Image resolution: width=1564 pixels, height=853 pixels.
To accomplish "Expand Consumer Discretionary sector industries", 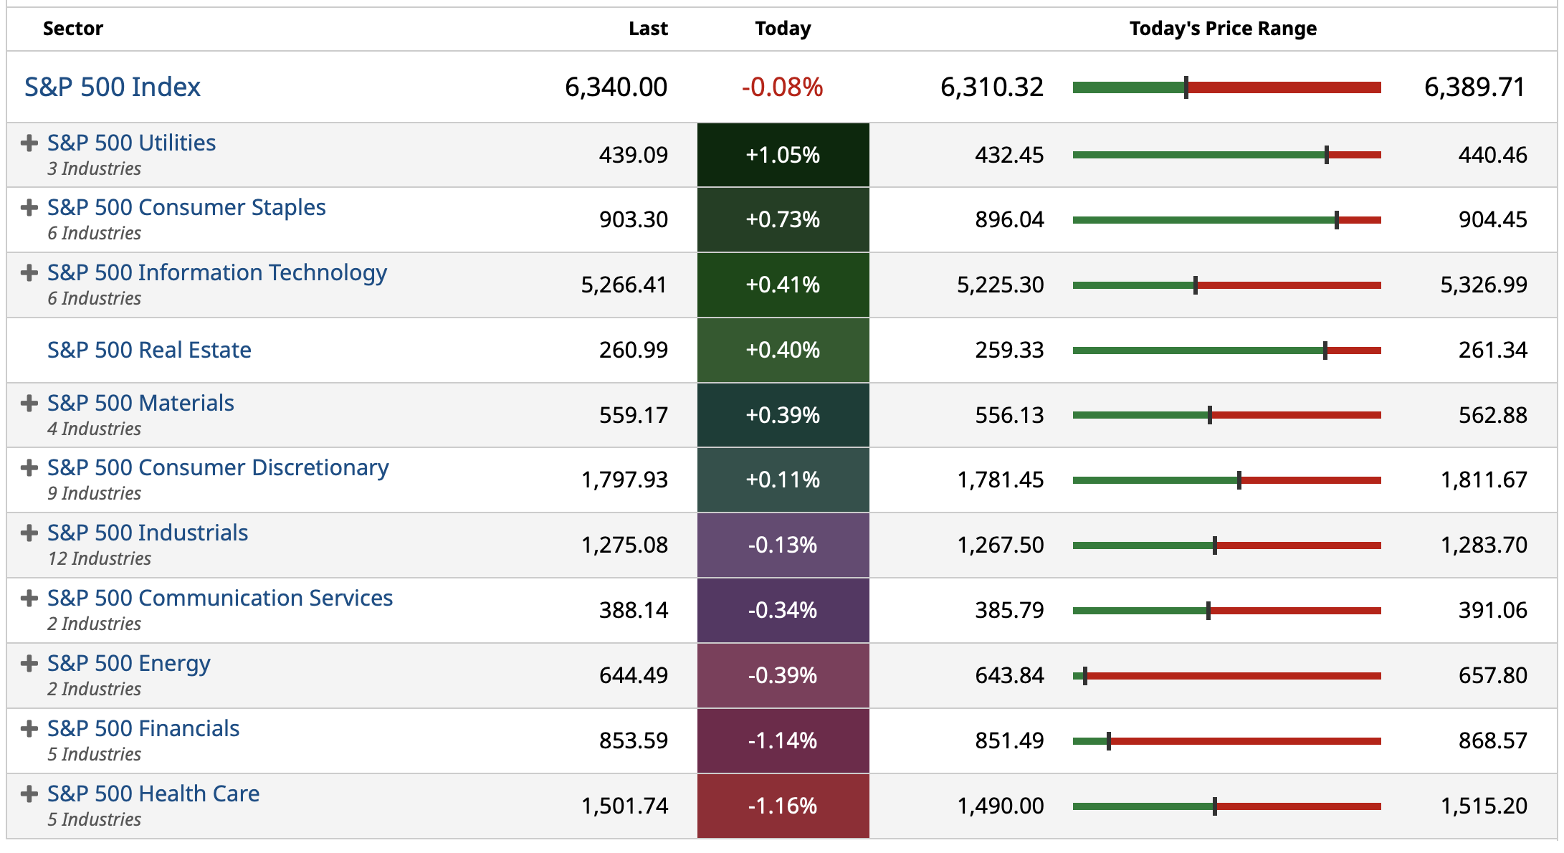I will [29, 468].
